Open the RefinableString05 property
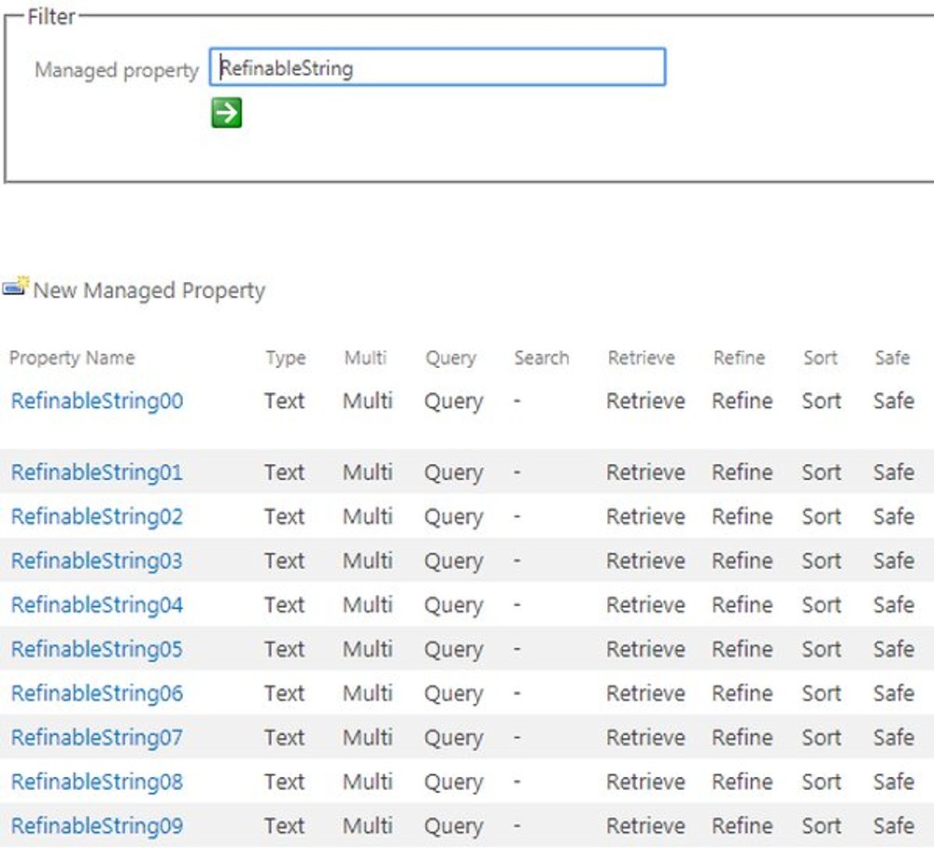This screenshot has width=934, height=848. coord(94,648)
